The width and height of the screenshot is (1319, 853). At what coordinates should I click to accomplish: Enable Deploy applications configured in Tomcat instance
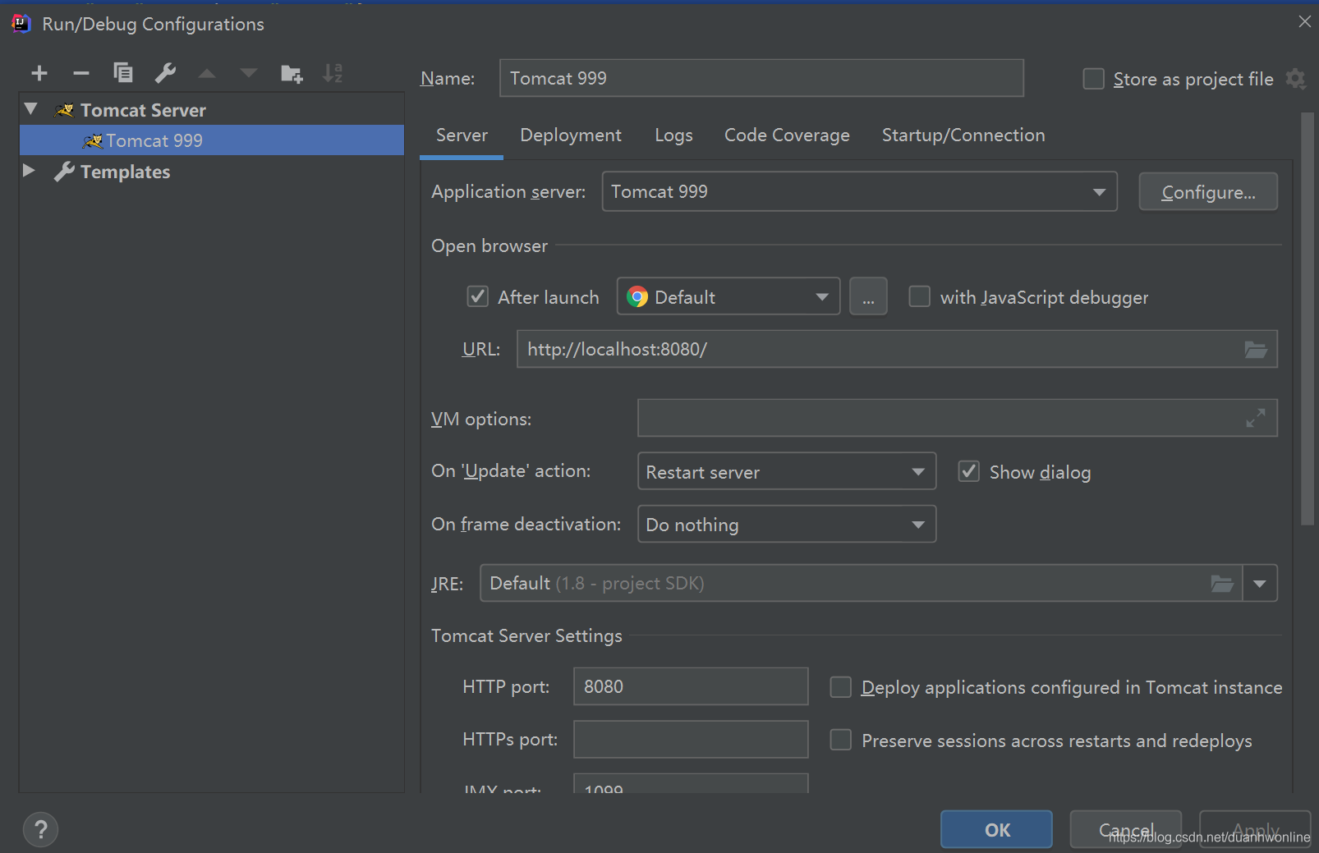[x=840, y=687]
